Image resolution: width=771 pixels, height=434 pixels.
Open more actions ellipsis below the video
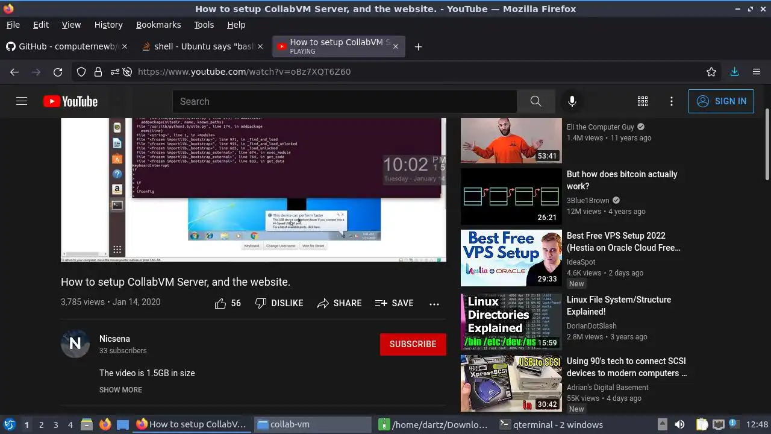pyautogui.click(x=434, y=304)
